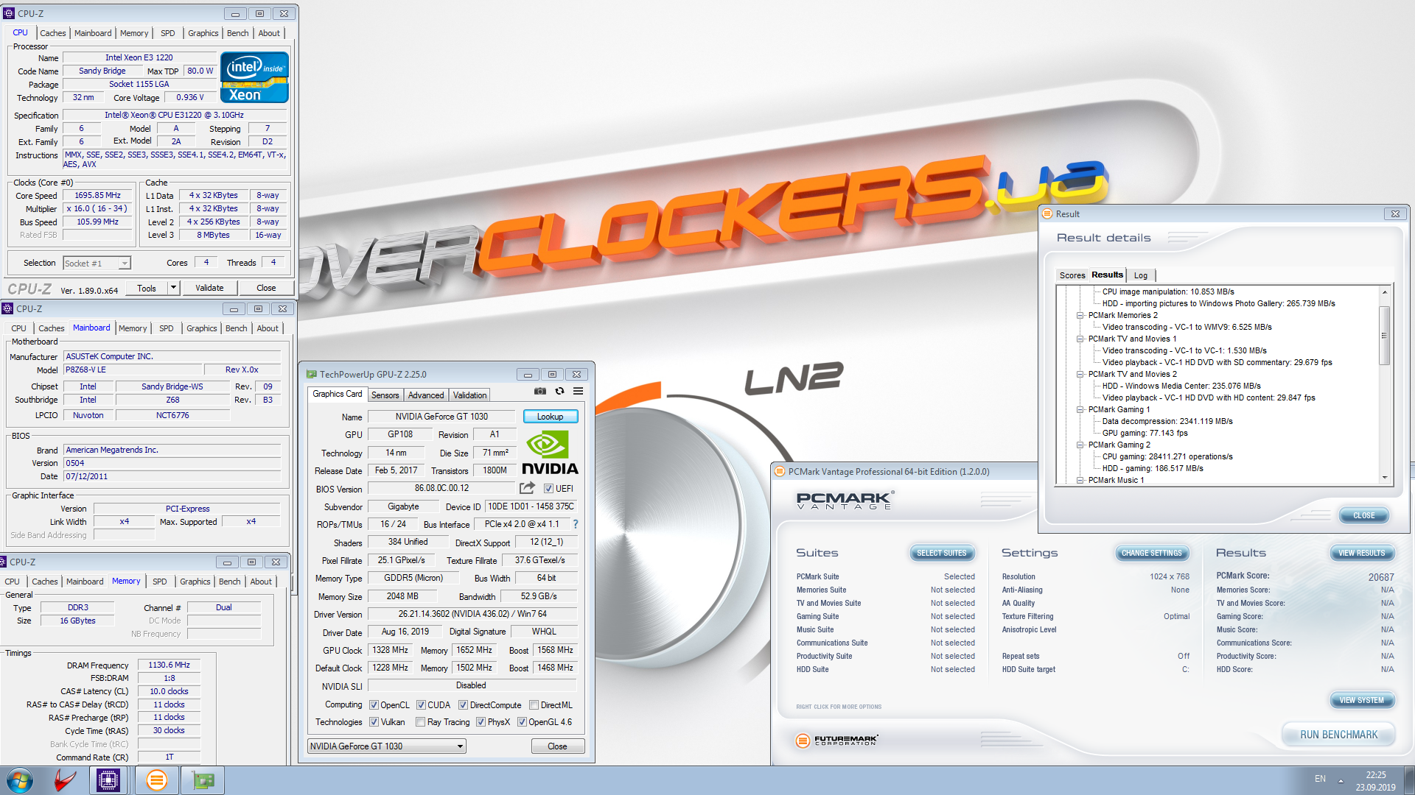Viewport: 1415px width, 795px height.
Task: Collapse the first PCMark TV and Movies 1 node
Action: (x=1080, y=339)
